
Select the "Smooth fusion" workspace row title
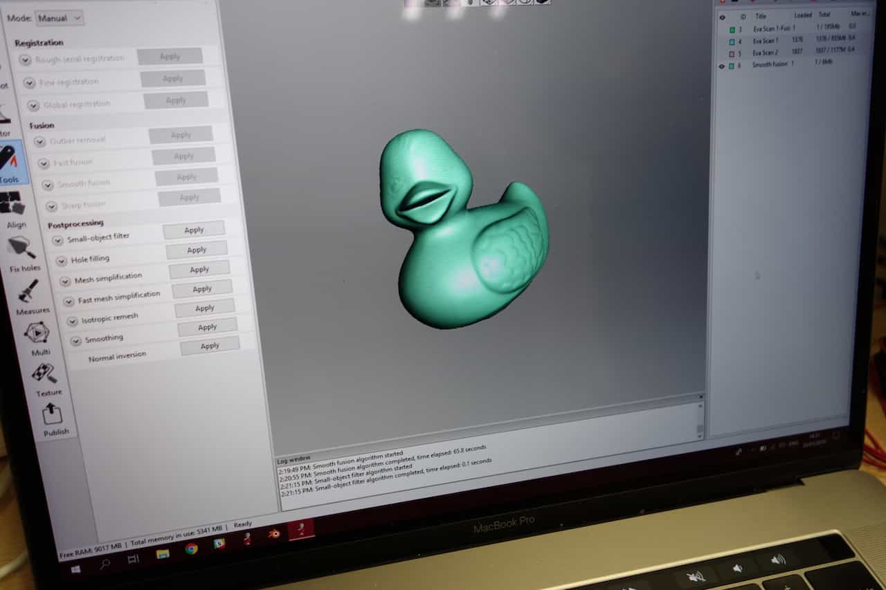770,64
